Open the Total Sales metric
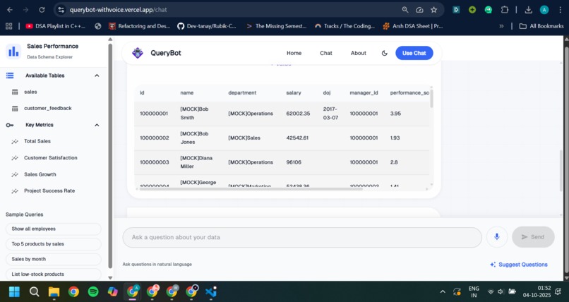569x302 pixels. tap(37, 141)
